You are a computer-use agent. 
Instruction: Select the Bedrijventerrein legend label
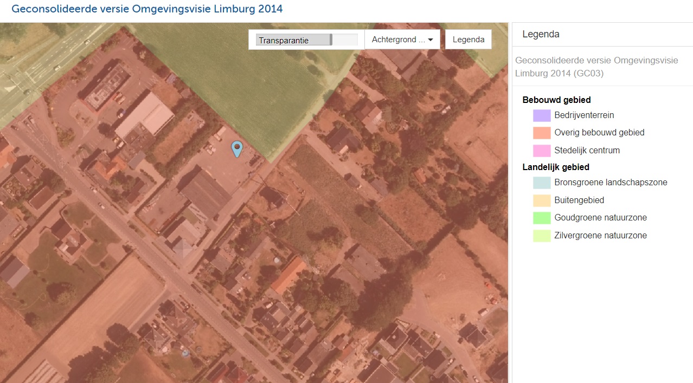[584, 115]
